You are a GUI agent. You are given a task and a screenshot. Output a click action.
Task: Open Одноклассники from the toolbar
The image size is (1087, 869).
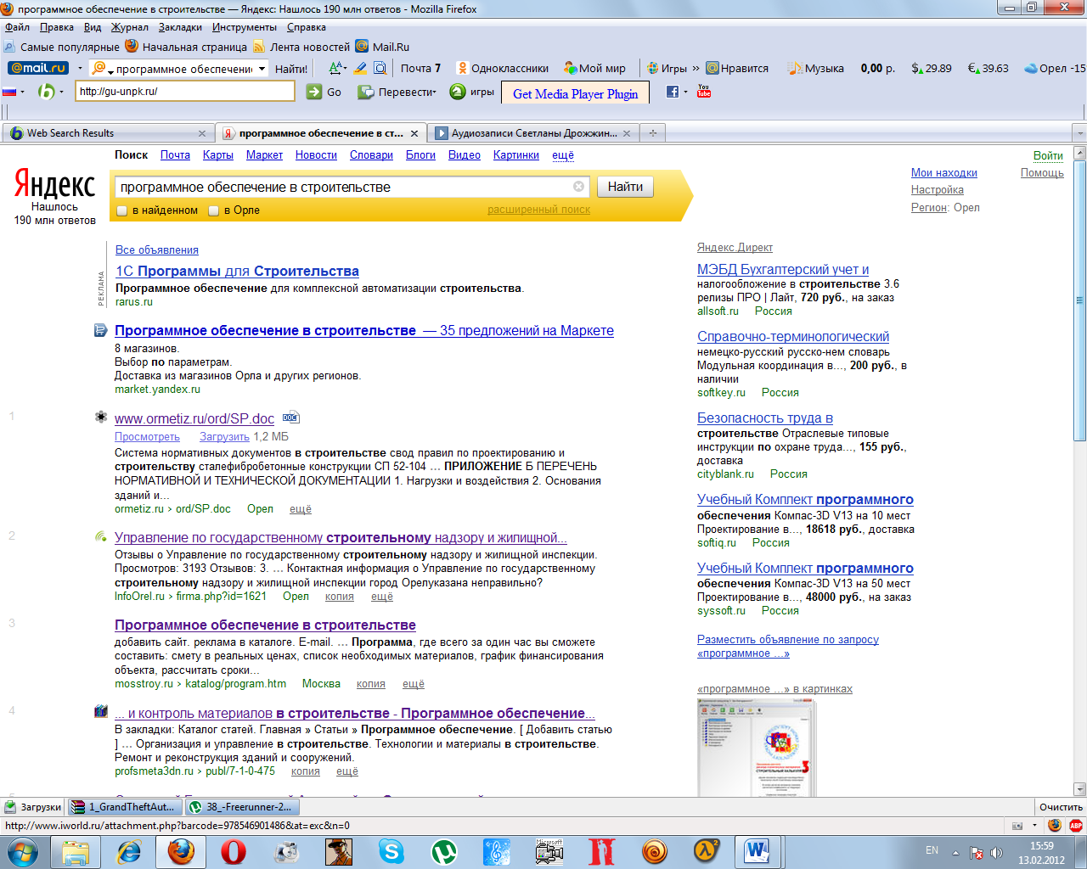click(x=502, y=68)
